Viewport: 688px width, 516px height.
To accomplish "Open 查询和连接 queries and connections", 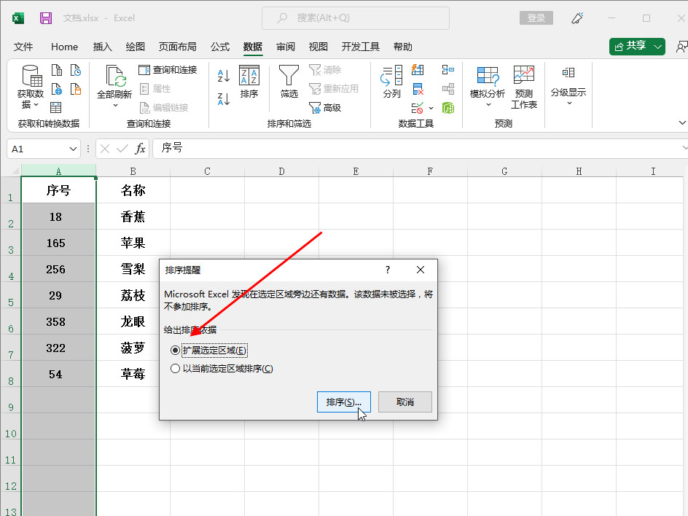I will 168,70.
